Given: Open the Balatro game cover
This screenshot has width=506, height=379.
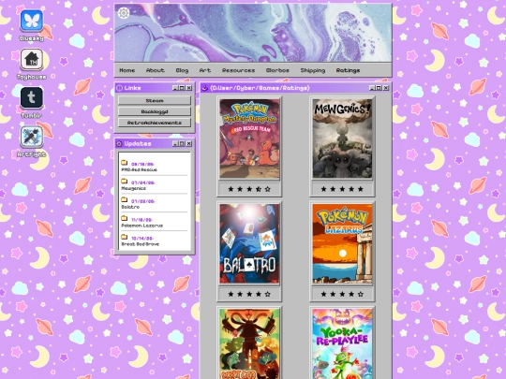Looking at the screenshot, I should [249, 243].
